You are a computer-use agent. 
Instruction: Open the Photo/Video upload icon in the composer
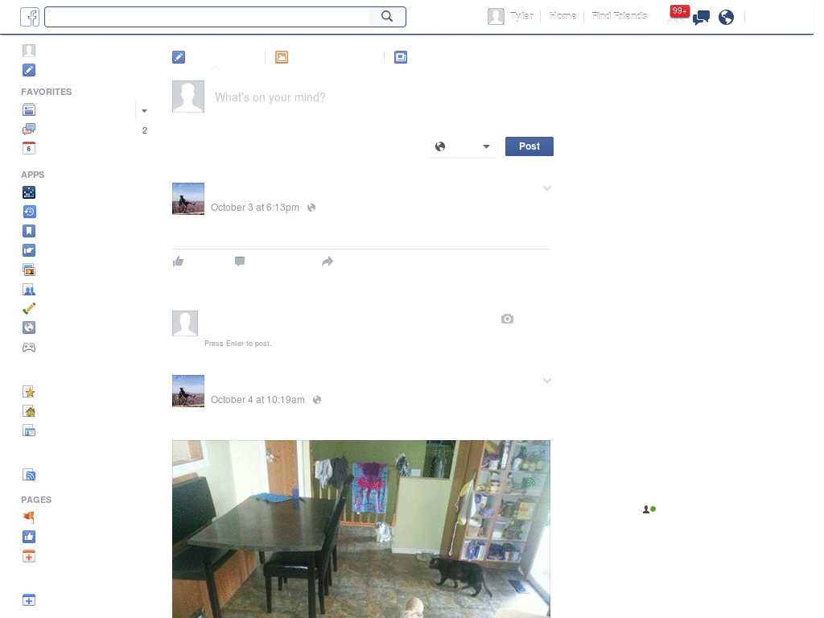[x=281, y=57]
